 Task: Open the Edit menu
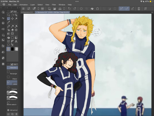[15, 5]
